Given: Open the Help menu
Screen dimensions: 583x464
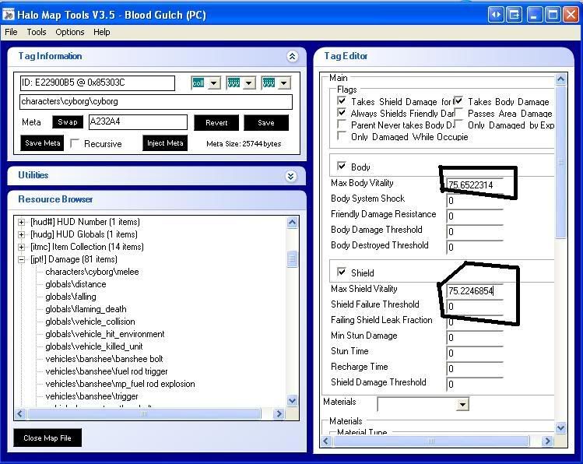Looking at the screenshot, I should pyautogui.click(x=101, y=32).
